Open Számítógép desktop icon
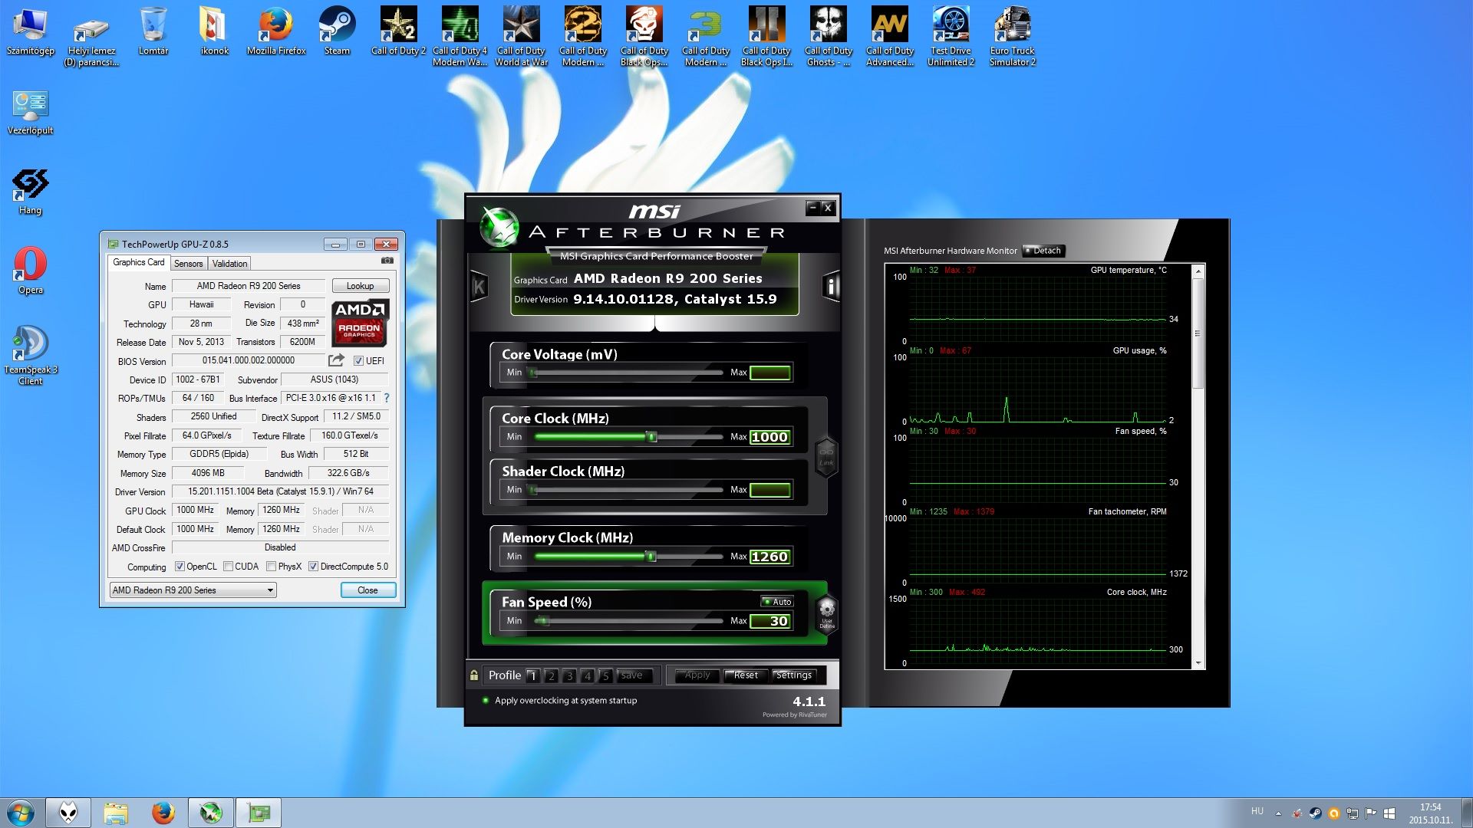 point(31,31)
